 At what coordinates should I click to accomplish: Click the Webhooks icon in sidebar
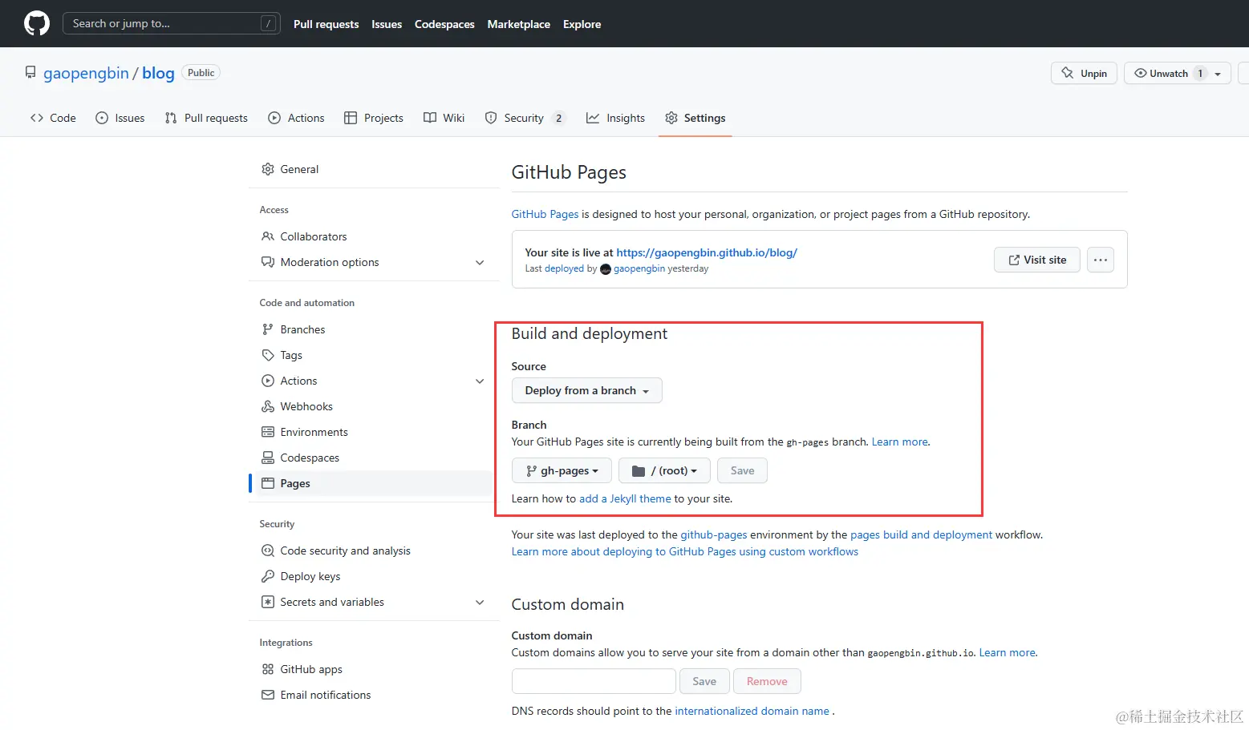[x=268, y=406]
